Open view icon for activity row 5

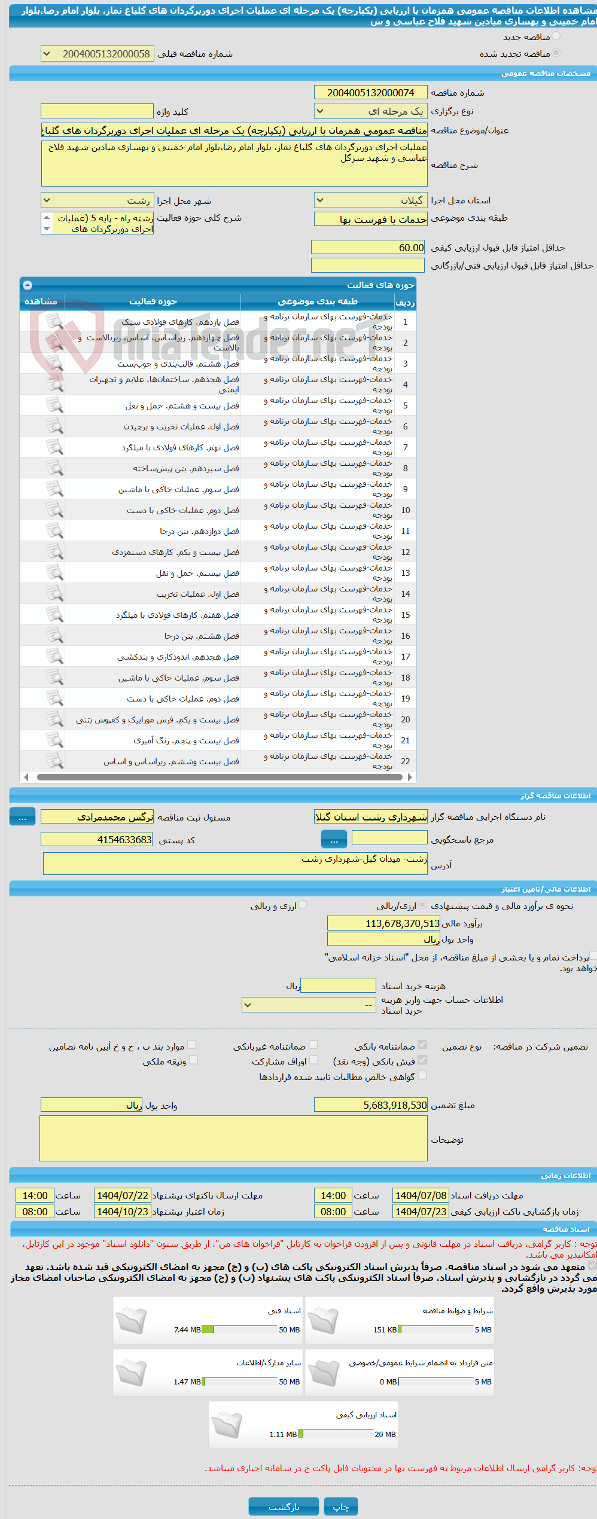54,405
